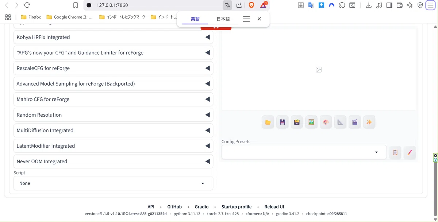
Task: Open the Leo AI sparkle icon
Action: 410,5
